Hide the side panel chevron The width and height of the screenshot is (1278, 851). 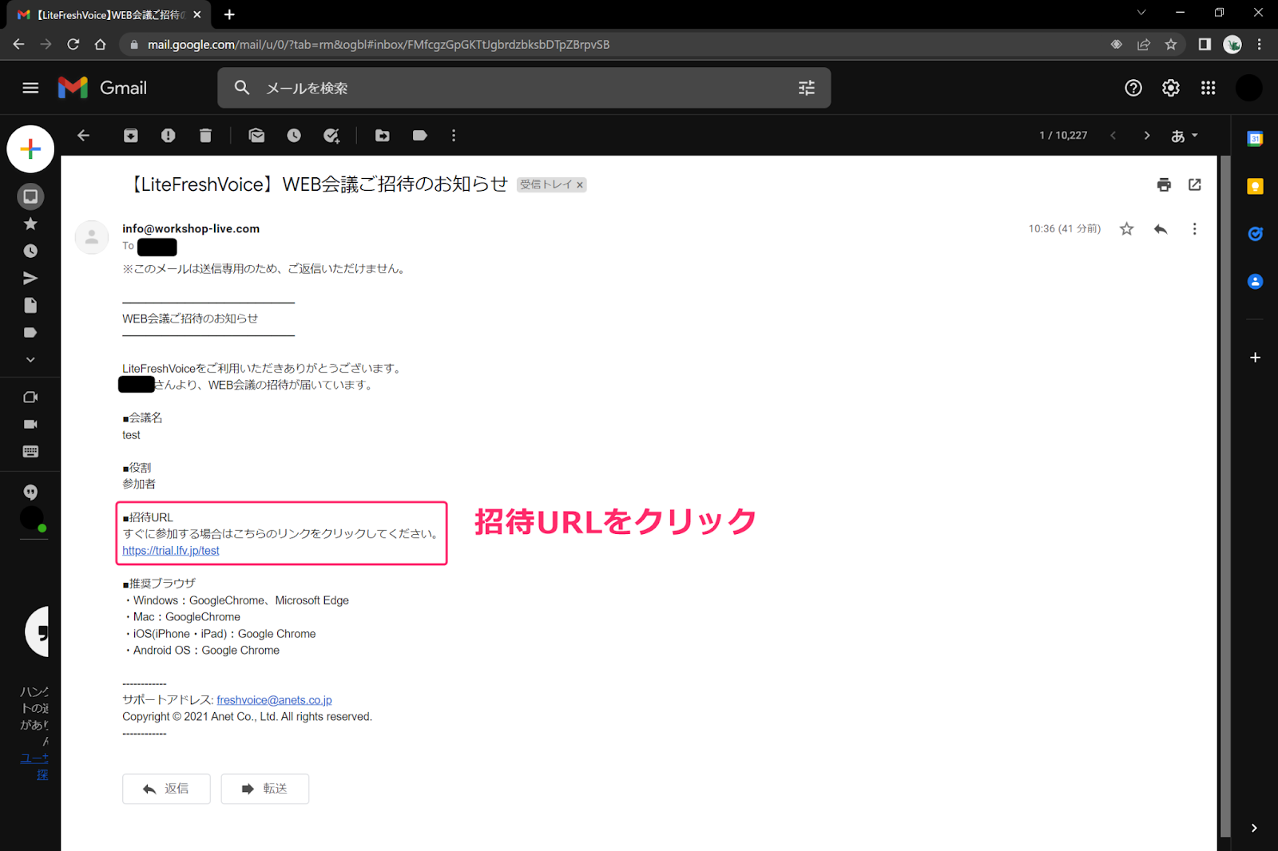[1254, 828]
